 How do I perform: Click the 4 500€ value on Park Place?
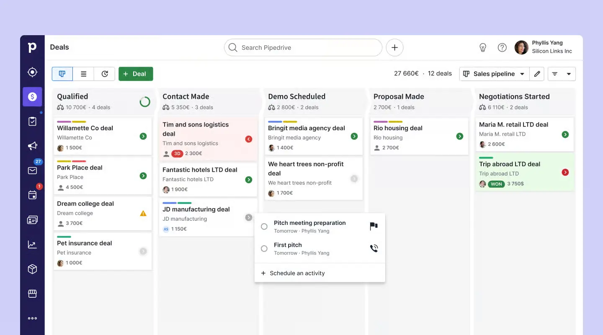click(x=74, y=187)
